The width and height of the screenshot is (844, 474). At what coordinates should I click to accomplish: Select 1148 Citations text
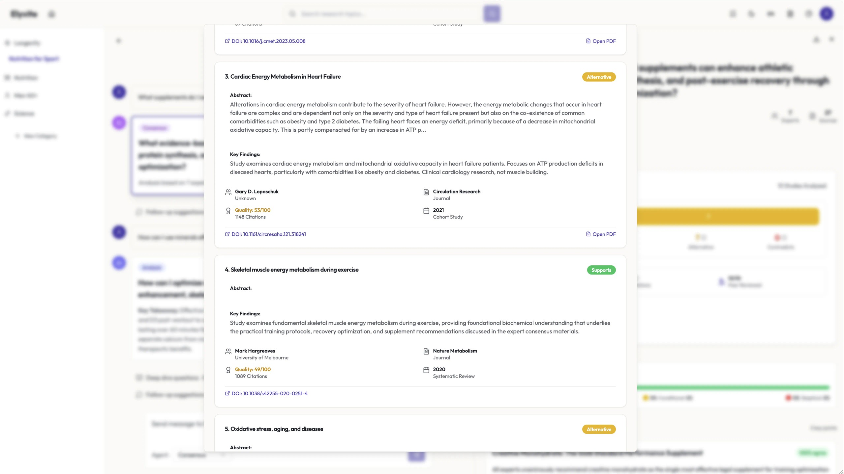tap(250, 217)
